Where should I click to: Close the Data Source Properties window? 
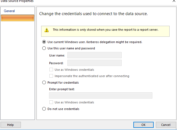pyautogui.click(x=174, y=1)
